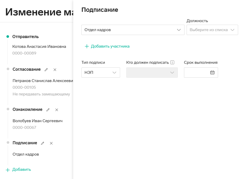This screenshot has width=242, height=179.
Task: Remove the Подписание step with X icon
Action: [51, 143]
